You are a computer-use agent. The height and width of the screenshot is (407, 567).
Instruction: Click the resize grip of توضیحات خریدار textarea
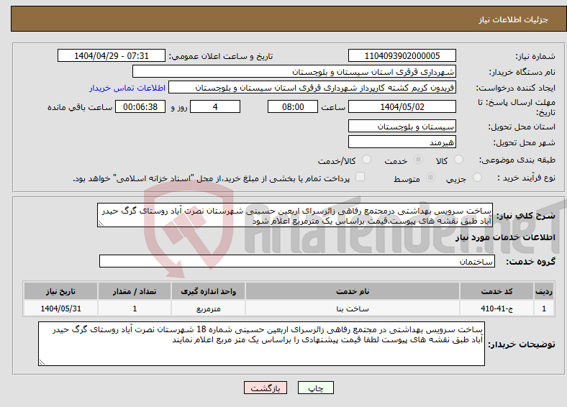(x=42, y=362)
